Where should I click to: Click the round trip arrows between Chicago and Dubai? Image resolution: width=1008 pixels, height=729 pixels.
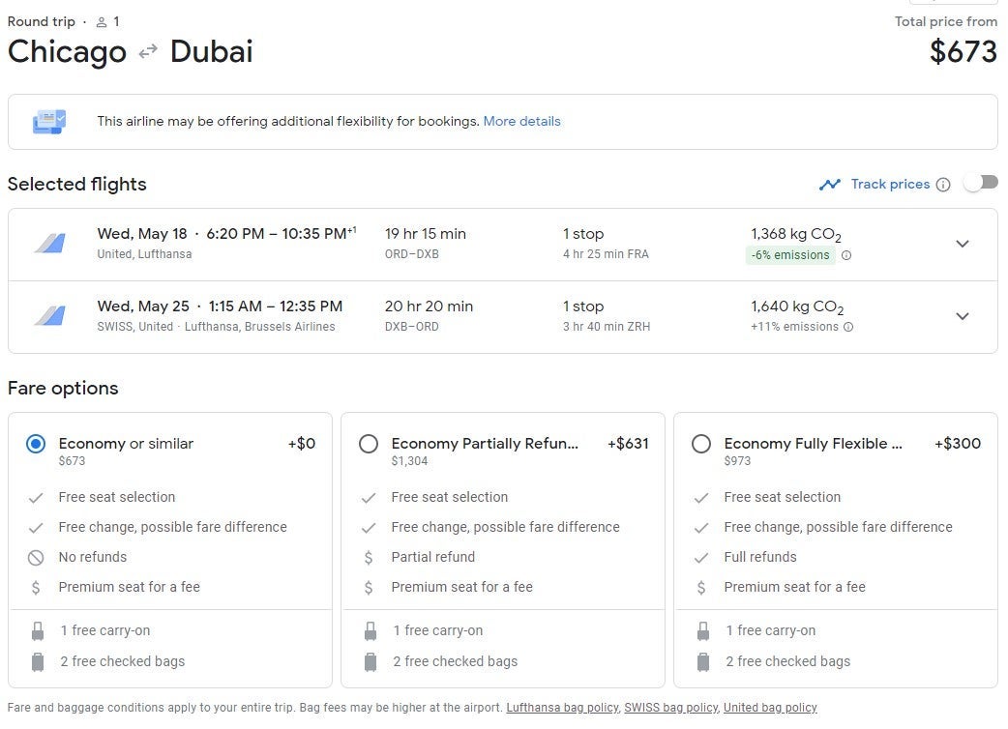click(x=148, y=52)
